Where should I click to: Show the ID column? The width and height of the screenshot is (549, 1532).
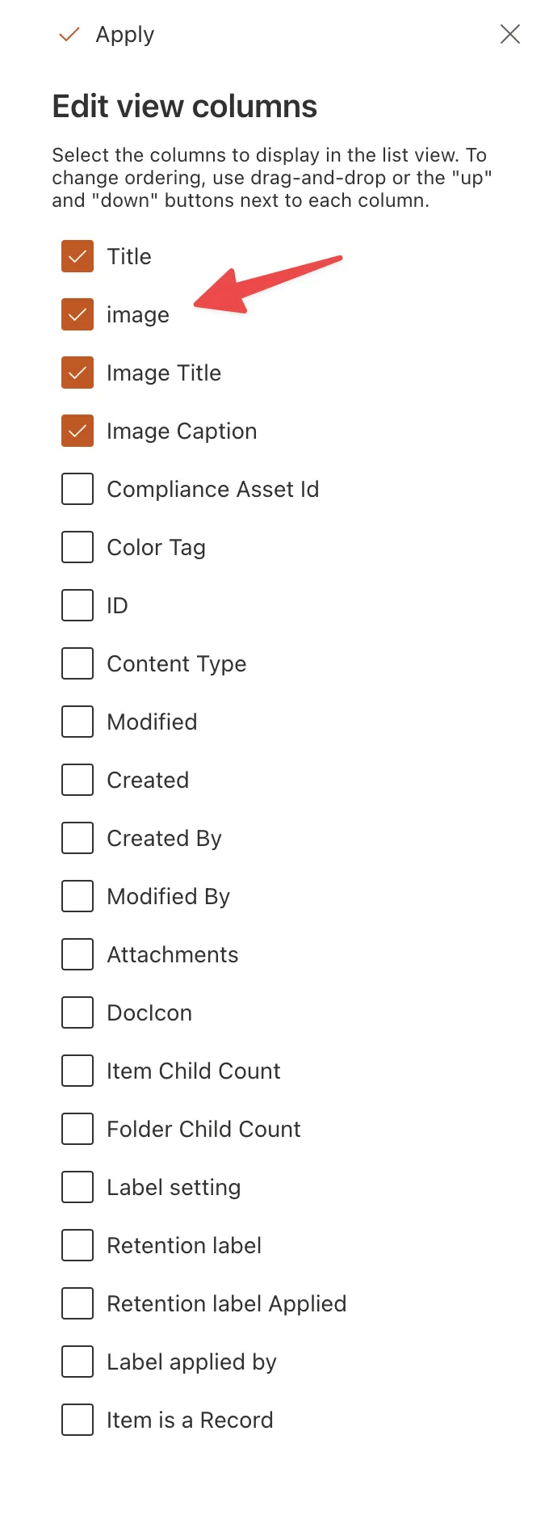pos(78,606)
